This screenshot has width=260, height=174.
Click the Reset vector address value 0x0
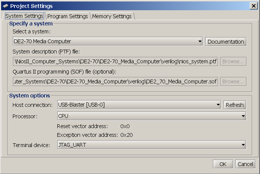click(125, 126)
